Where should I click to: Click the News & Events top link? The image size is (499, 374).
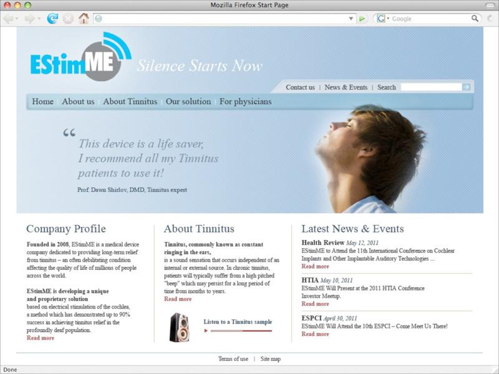[346, 87]
